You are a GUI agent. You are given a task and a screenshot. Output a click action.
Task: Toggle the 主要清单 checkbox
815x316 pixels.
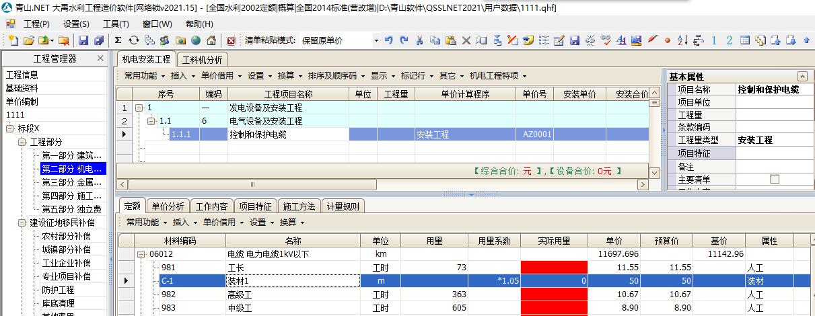pyautogui.click(x=775, y=179)
